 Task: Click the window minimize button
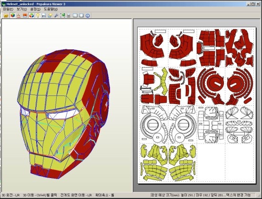pyautogui.click(x=249, y=4)
